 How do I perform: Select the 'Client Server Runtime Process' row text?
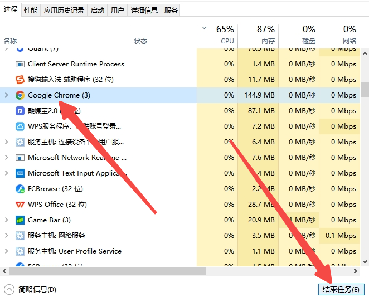pos(76,64)
